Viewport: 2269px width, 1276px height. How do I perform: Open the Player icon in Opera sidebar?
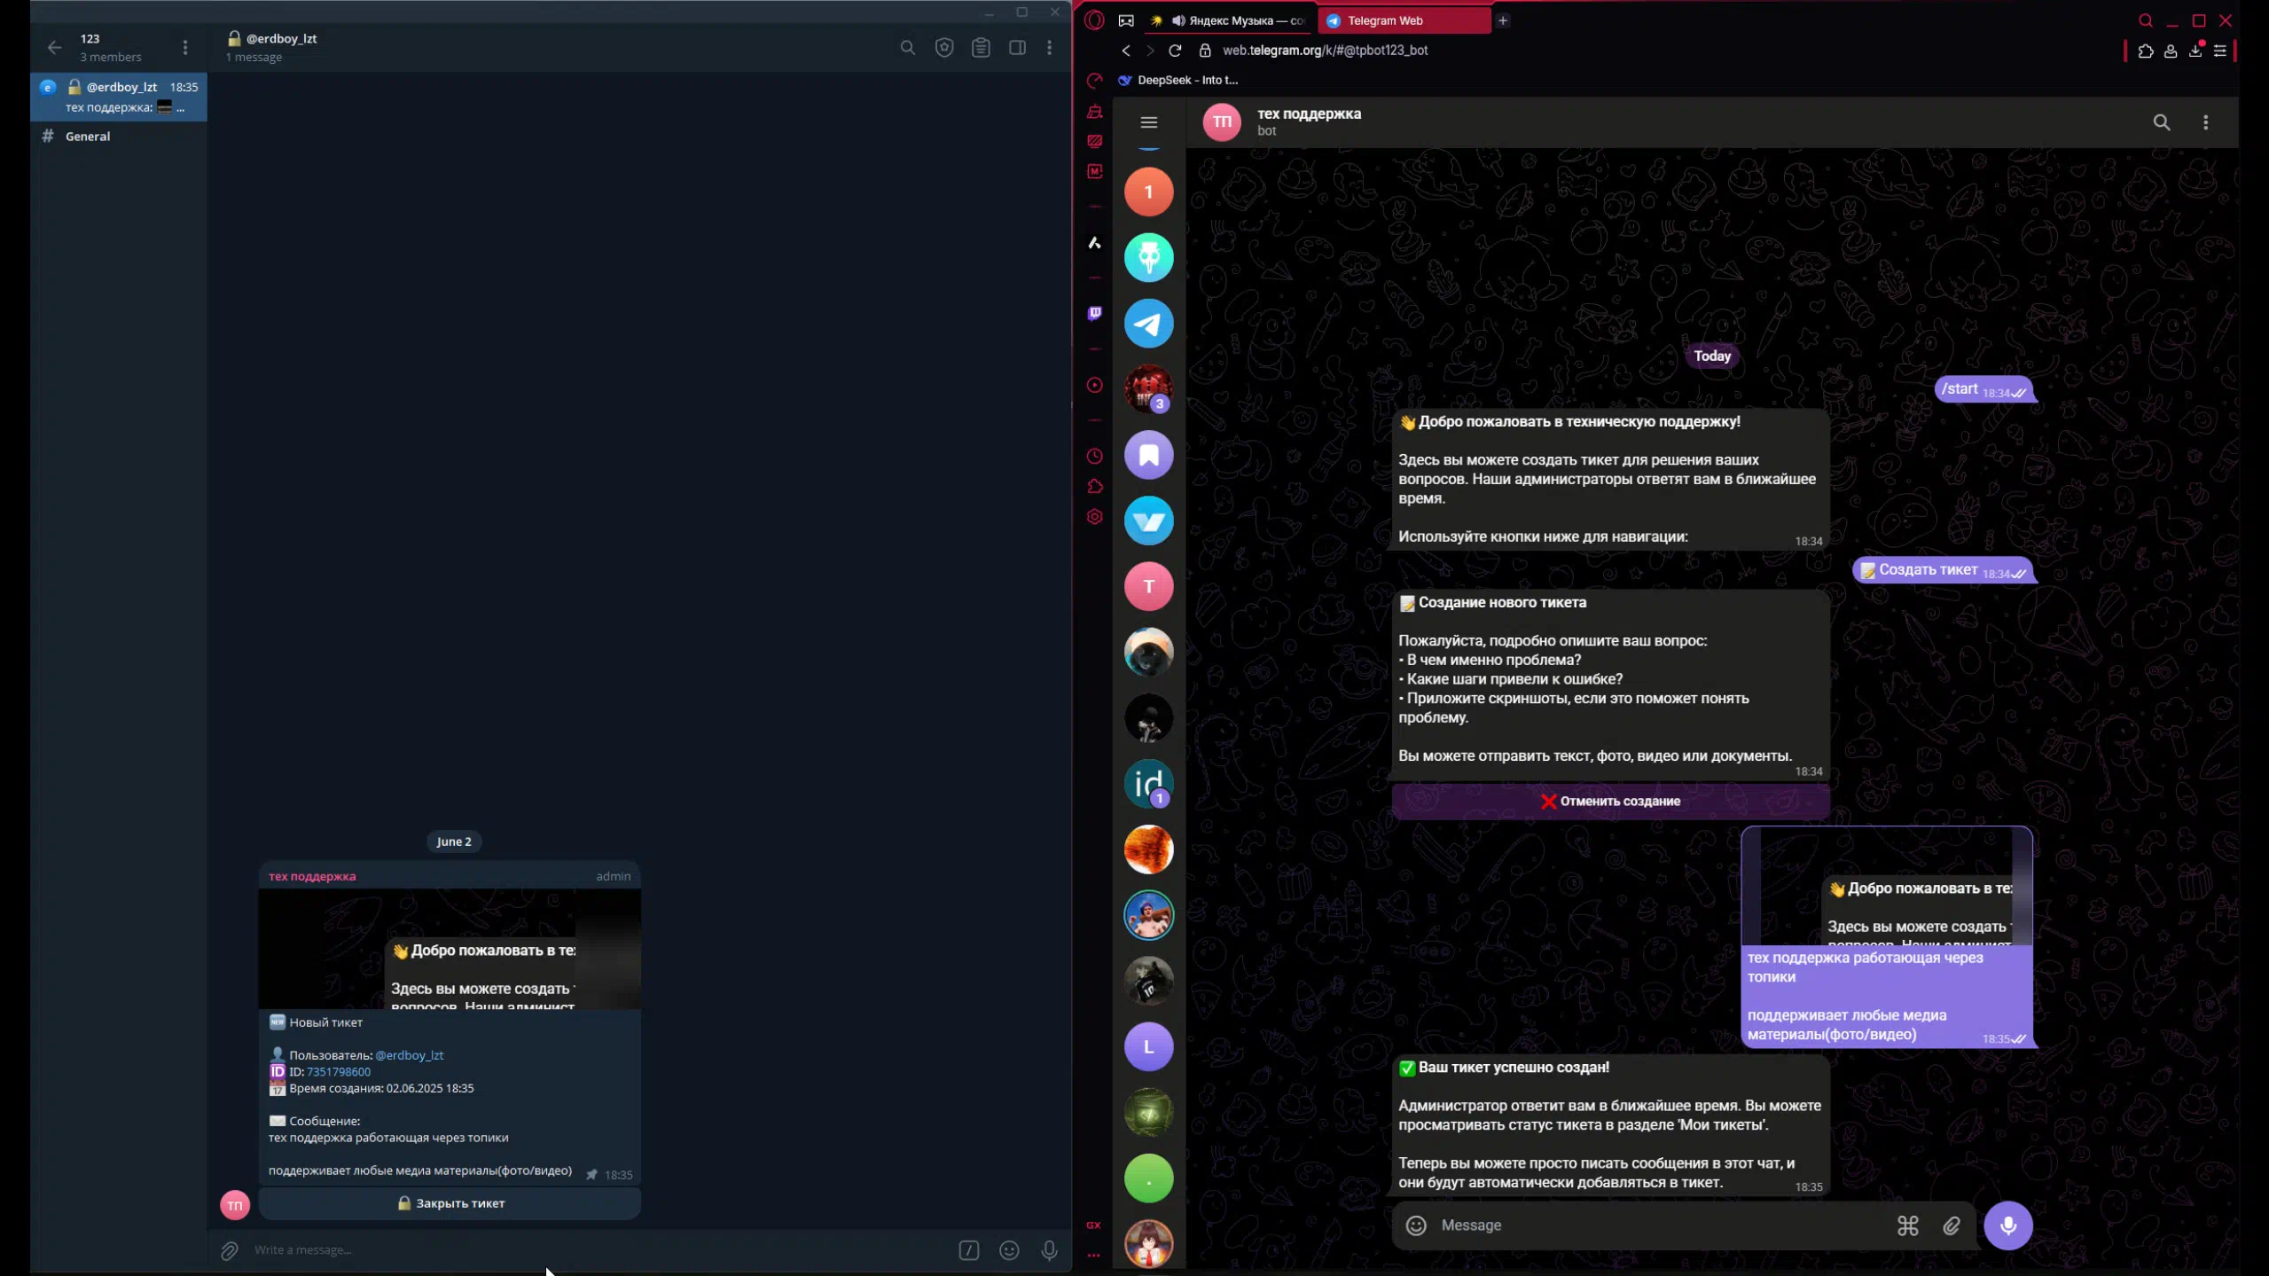point(1095,385)
